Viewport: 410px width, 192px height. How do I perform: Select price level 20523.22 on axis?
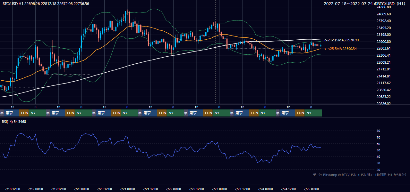(384, 97)
